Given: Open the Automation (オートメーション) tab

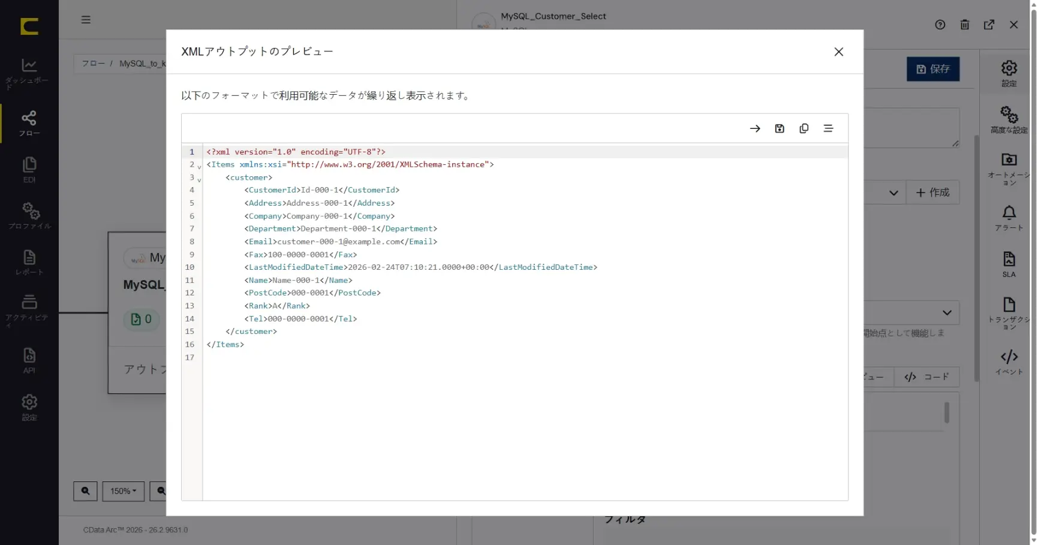Looking at the screenshot, I should tap(1009, 168).
